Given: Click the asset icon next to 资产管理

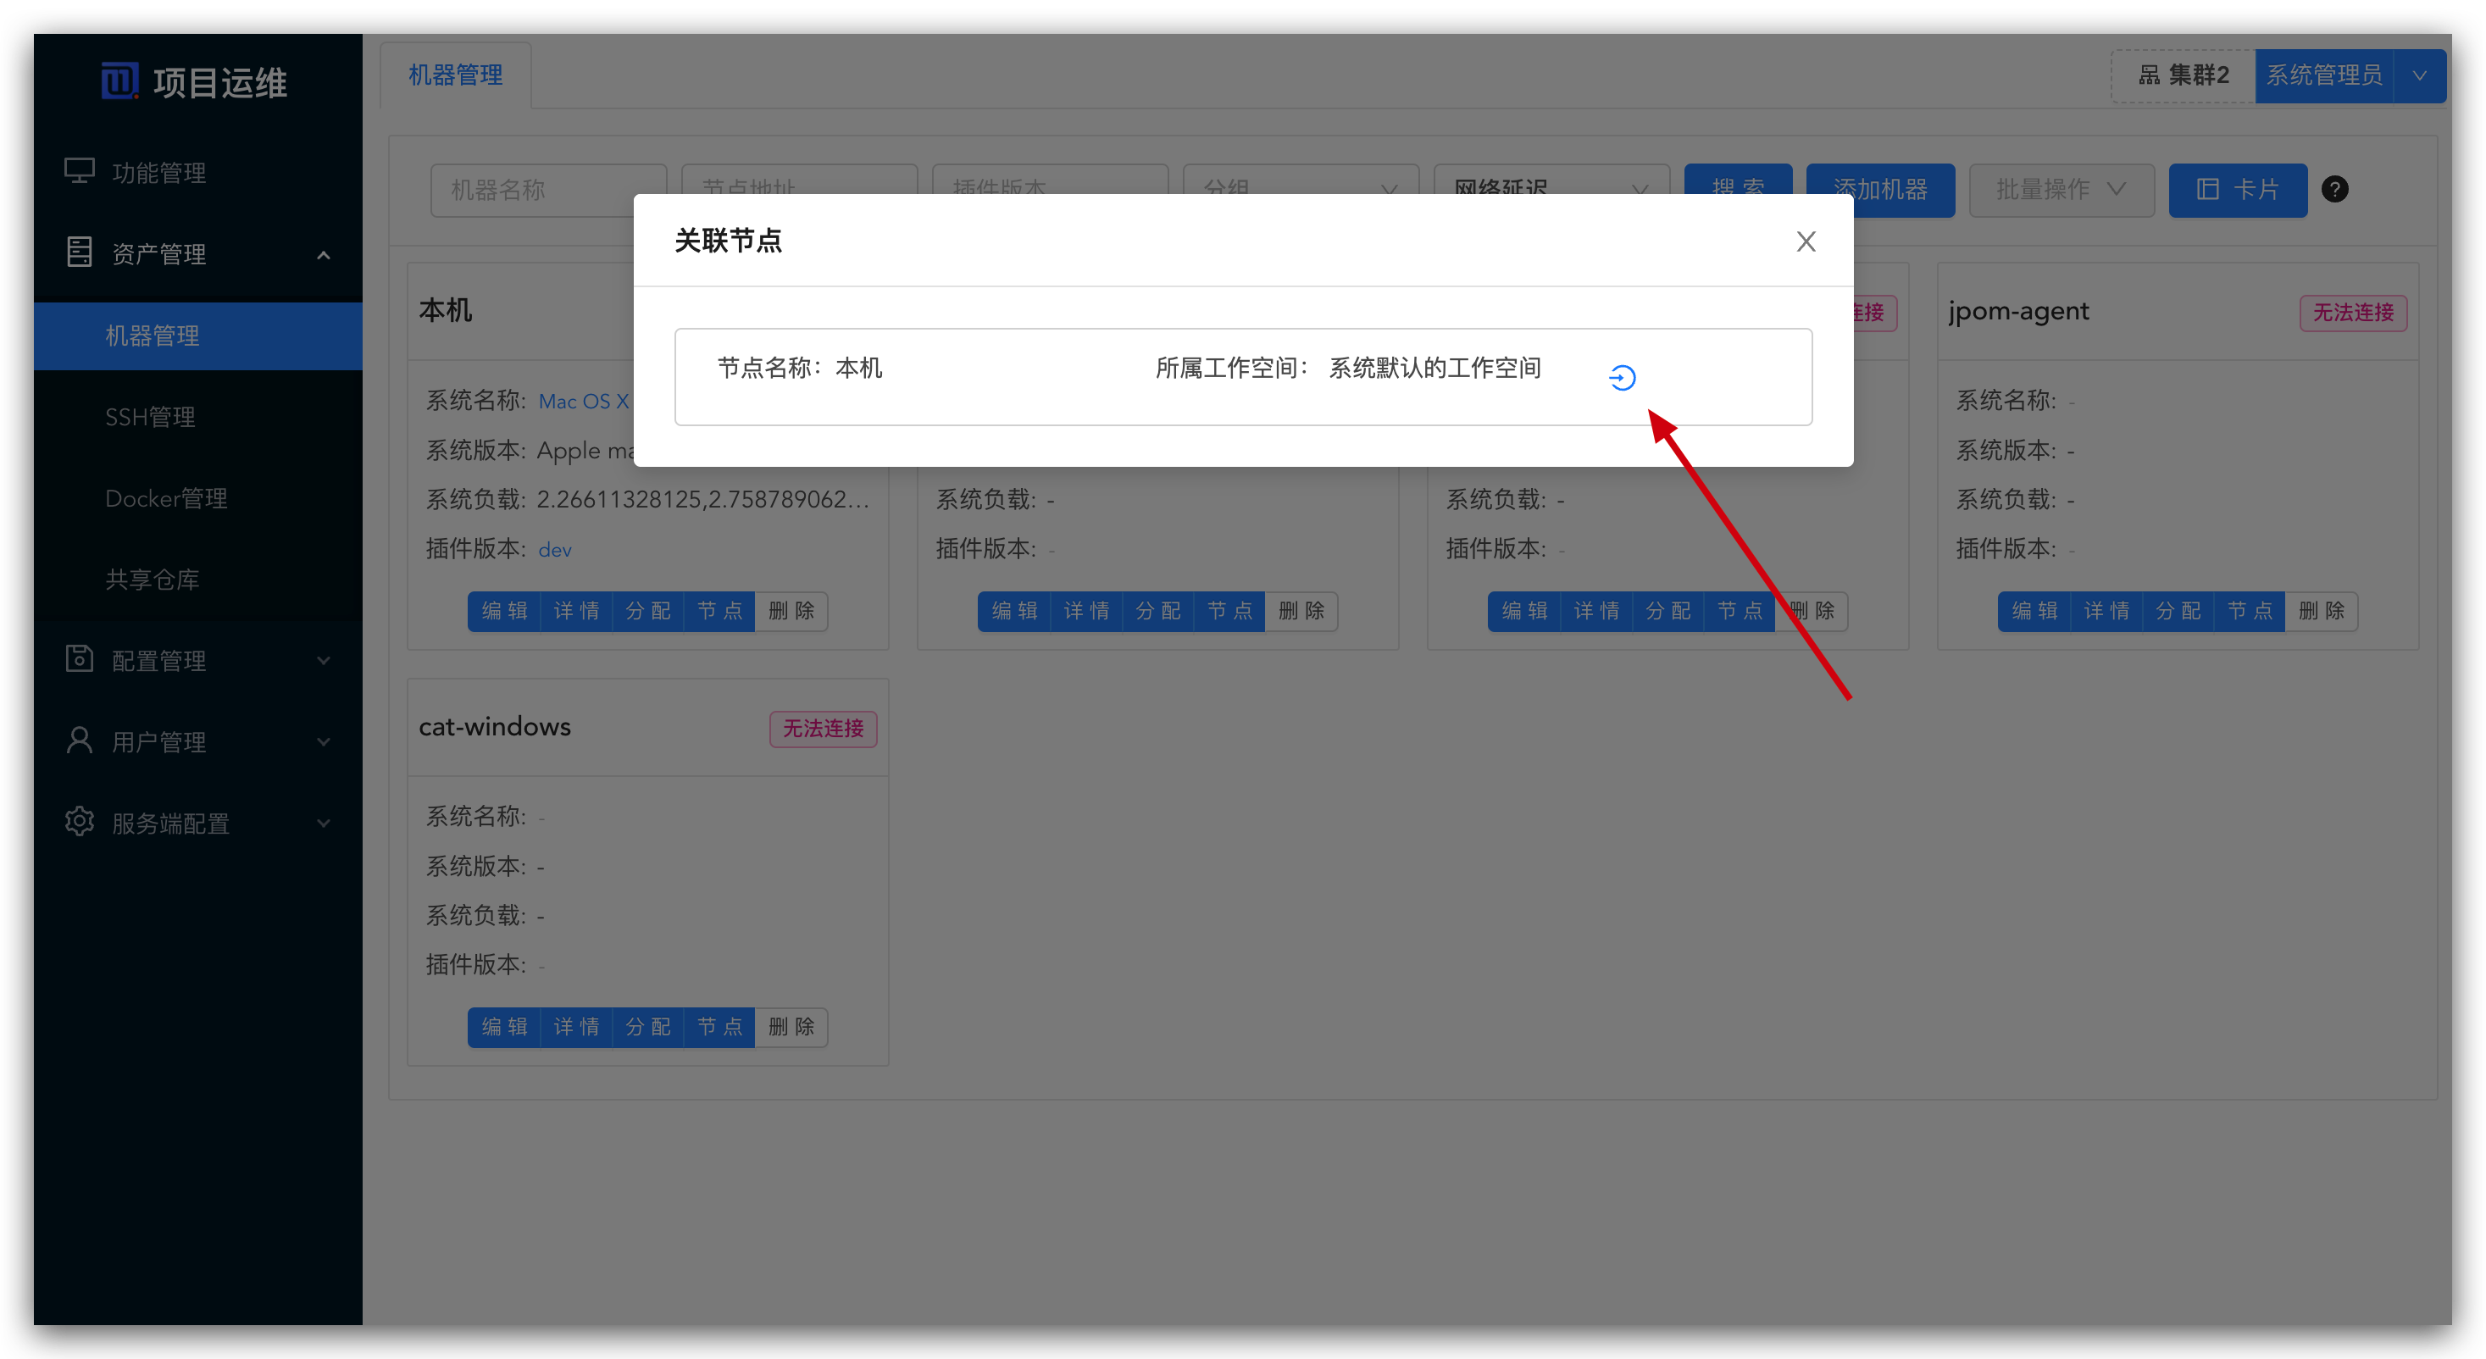Looking at the screenshot, I should point(79,252).
